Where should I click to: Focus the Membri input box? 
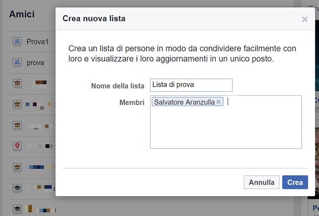(226, 122)
